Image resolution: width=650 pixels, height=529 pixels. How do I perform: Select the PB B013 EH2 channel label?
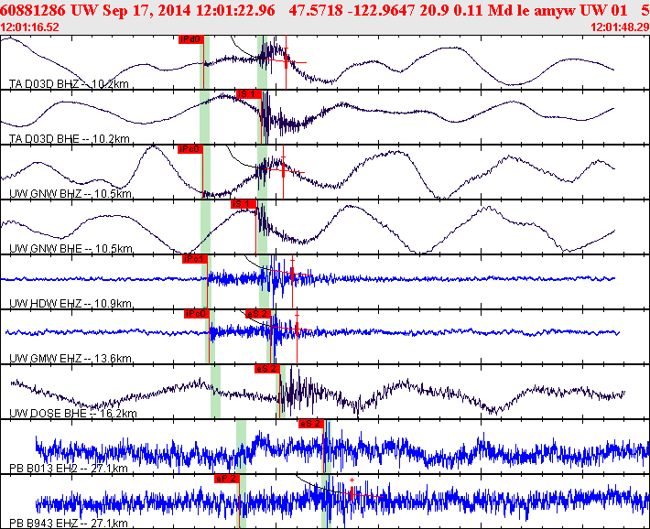[x=69, y=469]
